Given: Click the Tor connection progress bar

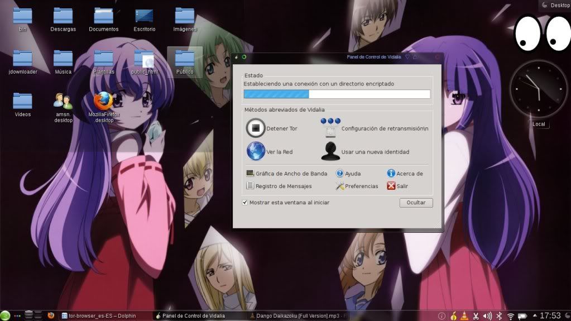Looking at the screenshot, I should tap(337, 94).
